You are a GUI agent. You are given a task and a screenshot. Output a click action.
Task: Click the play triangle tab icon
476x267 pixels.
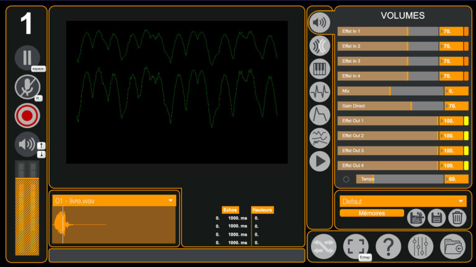point(320,161)
